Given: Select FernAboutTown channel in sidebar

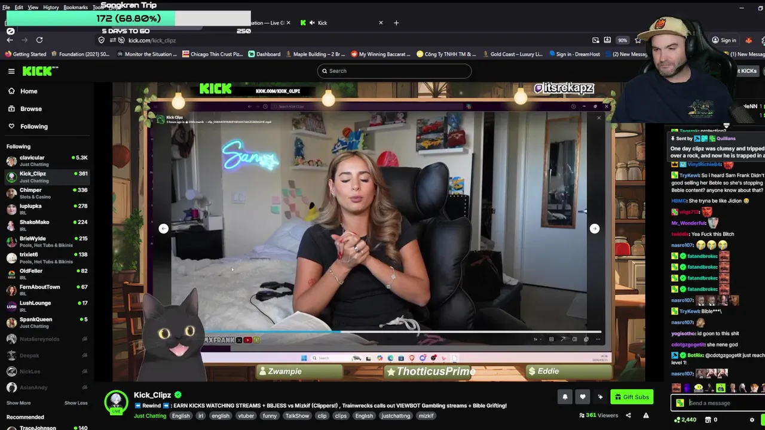Looking at the screenshot, I should [x=47, y=290].
